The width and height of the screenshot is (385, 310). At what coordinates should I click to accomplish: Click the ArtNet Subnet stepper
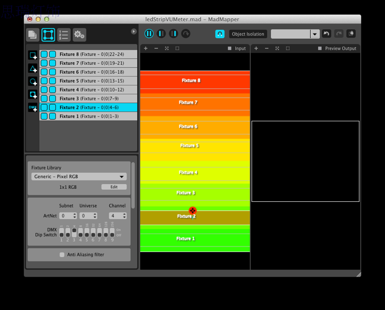[75, 216]
